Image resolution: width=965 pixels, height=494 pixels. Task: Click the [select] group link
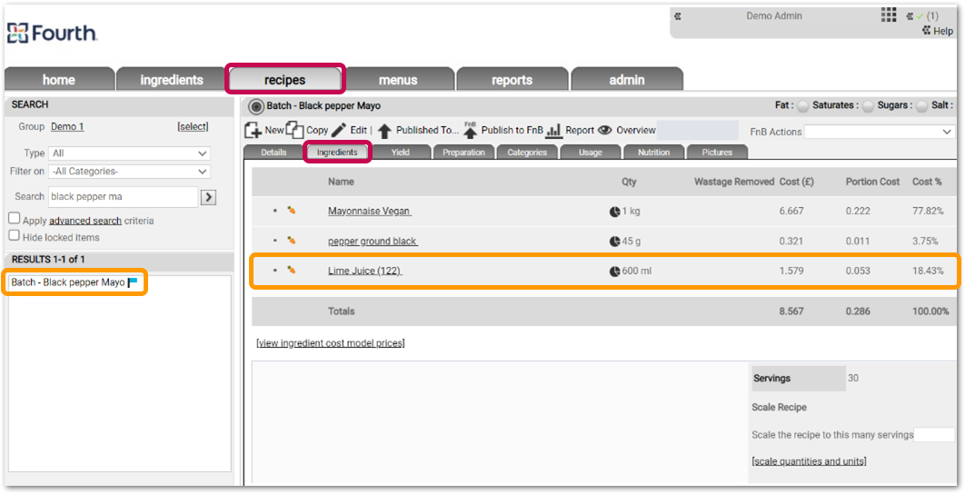[193, 126]
